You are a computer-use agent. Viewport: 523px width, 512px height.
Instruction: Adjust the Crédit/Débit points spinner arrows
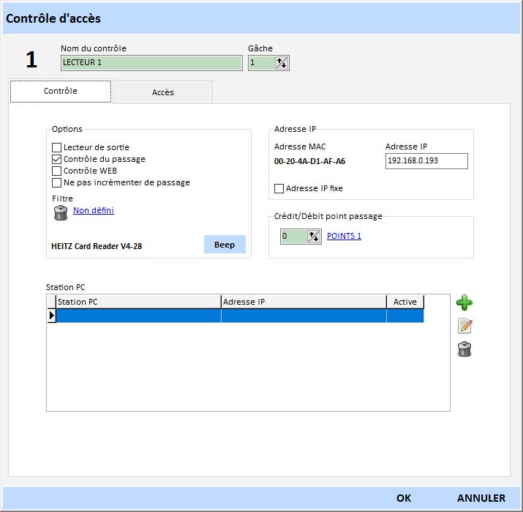(314, 236)
